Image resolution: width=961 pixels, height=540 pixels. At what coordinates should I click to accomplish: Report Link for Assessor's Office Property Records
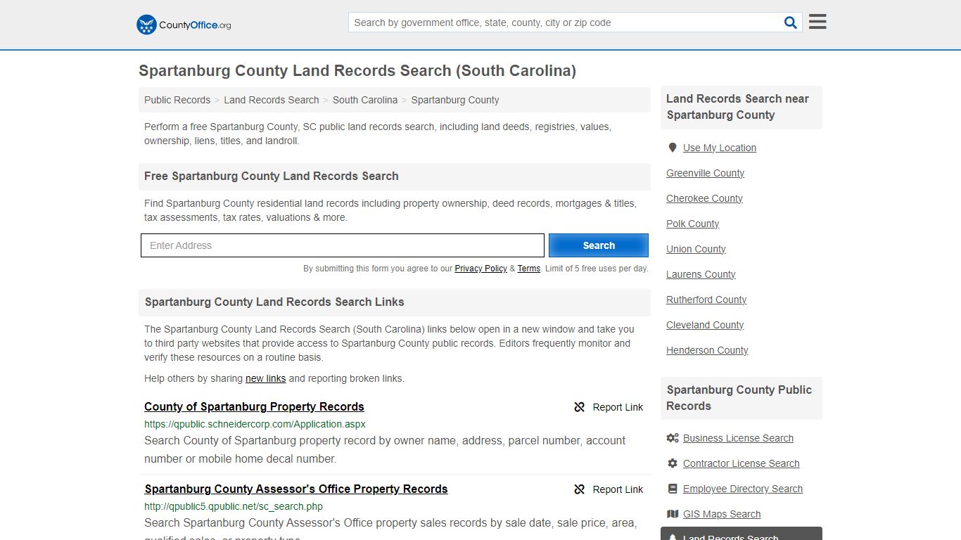click(618, 489)
